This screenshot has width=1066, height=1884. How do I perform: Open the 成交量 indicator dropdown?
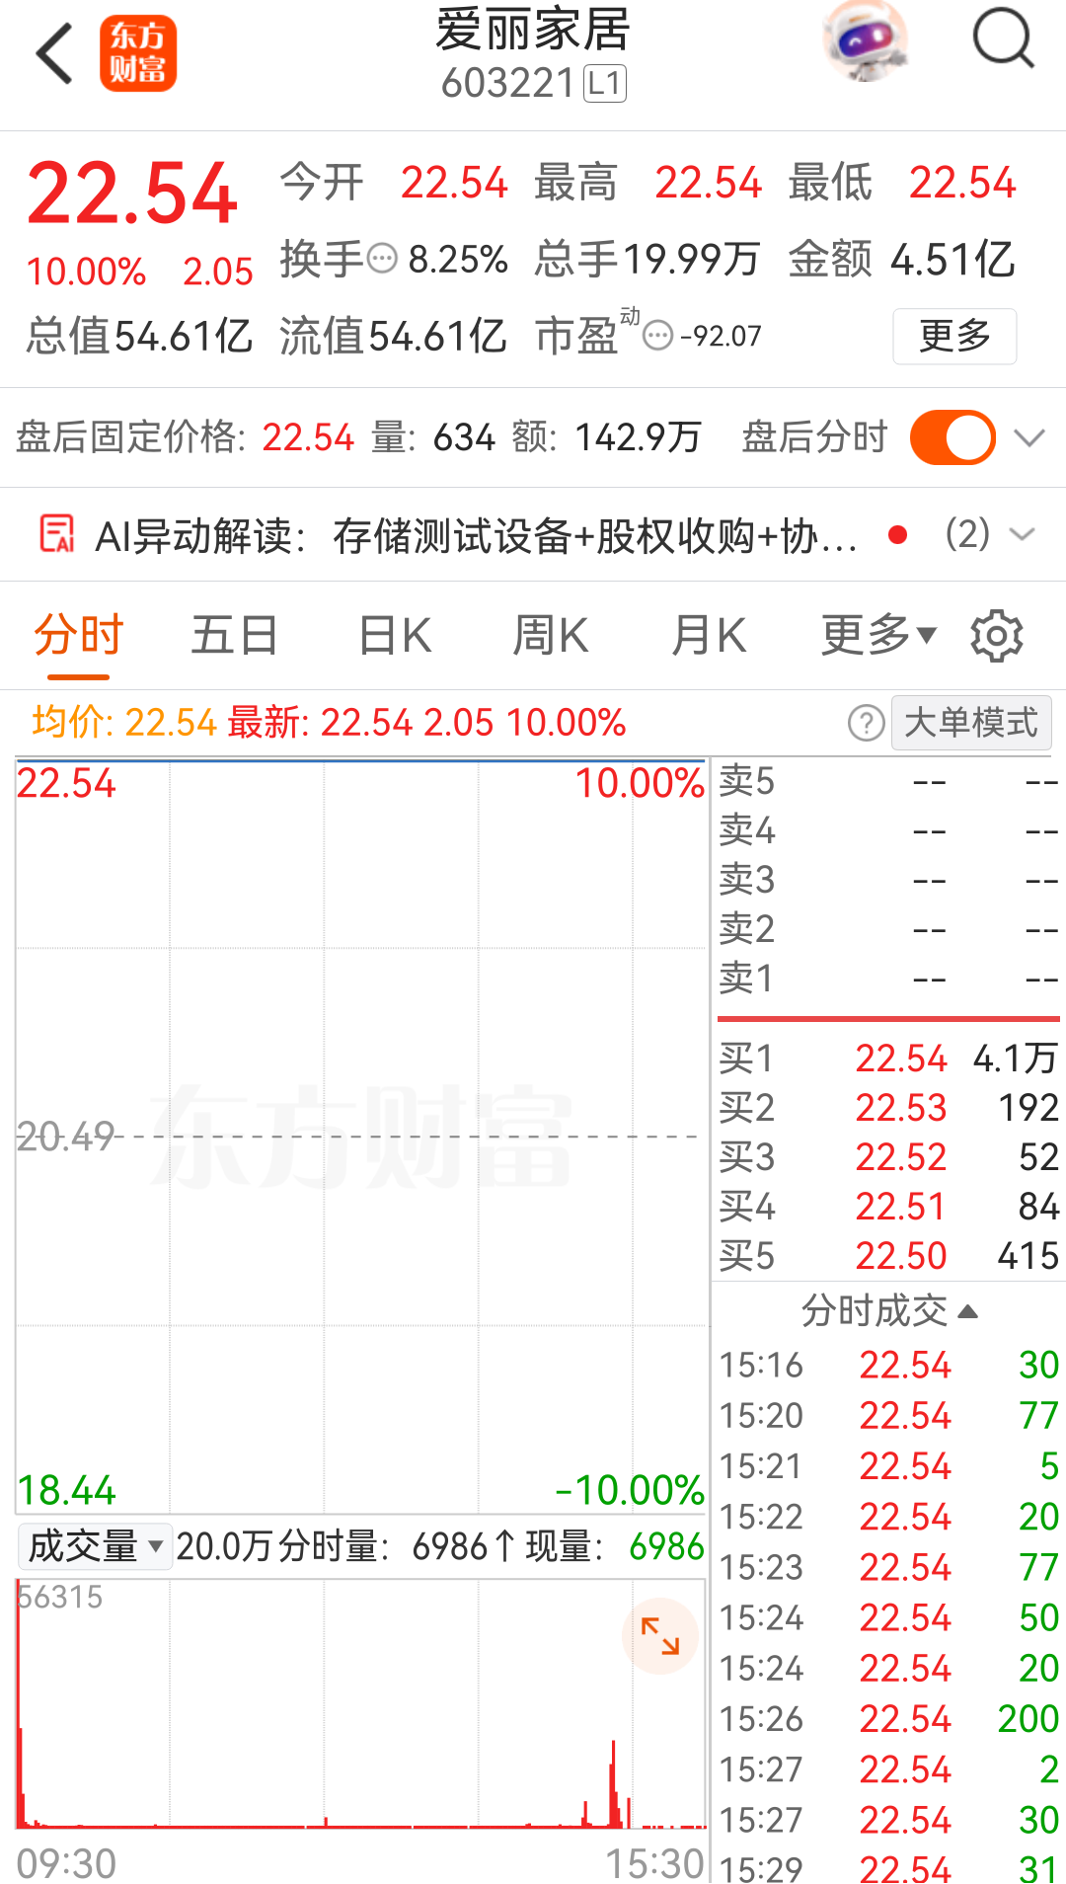95,1546
